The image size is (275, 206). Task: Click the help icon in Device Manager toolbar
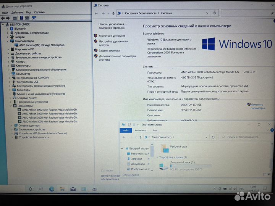[x=21, y=18]
